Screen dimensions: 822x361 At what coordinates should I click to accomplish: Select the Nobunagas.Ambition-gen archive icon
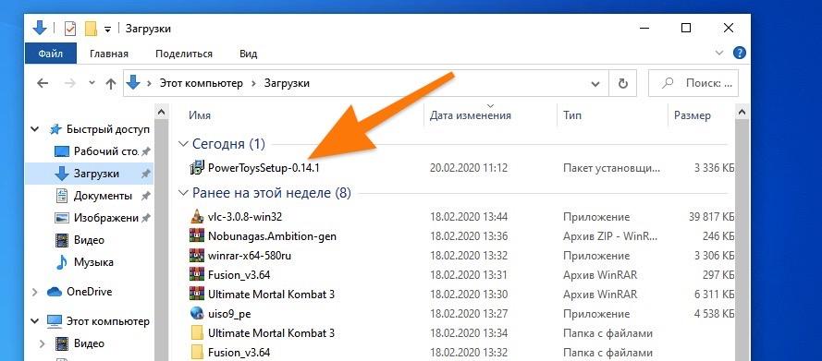pyautogui.click(x=197, y=235)
